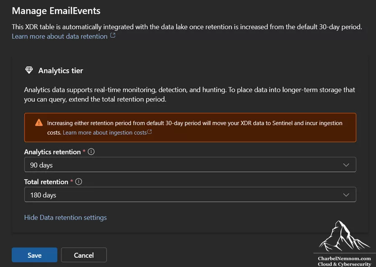The height and width of the screenshot is (267, 376).
Task: Click chevron arrow of Total retention dropdown
Action: (346, 195)
